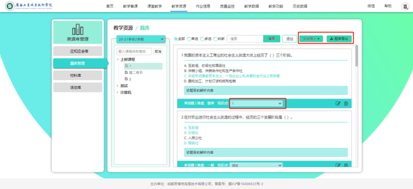413x189 pixels.
Task: Select the 多选 radio filter
Action: click(202, 39)
